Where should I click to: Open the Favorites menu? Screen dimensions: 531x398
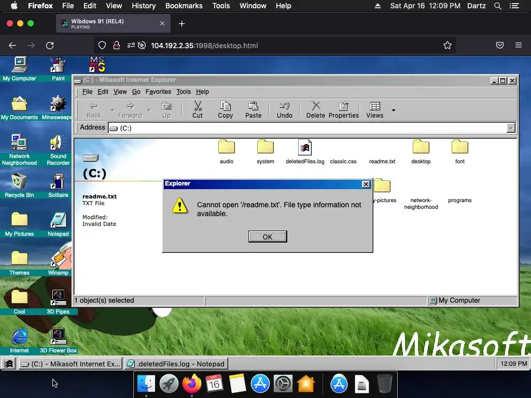[x=158, y=92]
